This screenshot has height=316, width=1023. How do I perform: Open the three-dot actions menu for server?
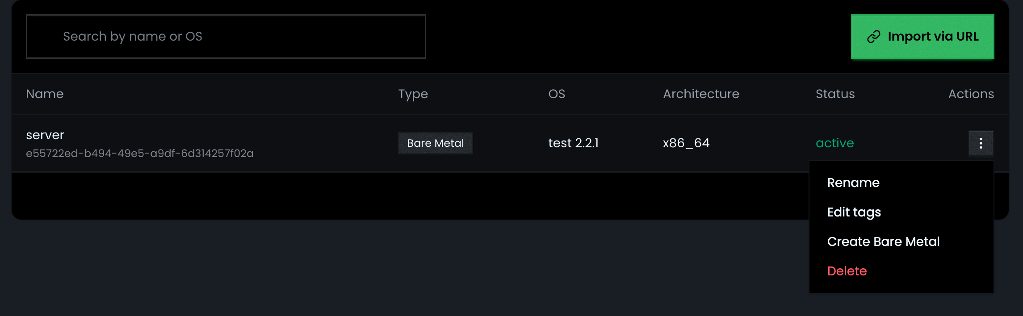click(981, 143)
